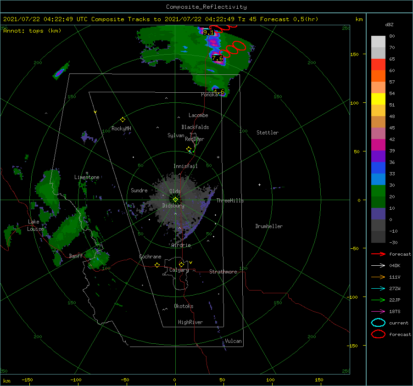The width and height of the screenshot is (413, 386).
Task: Click the white 04DK arrow legend icon
Action: coord(378,266)
